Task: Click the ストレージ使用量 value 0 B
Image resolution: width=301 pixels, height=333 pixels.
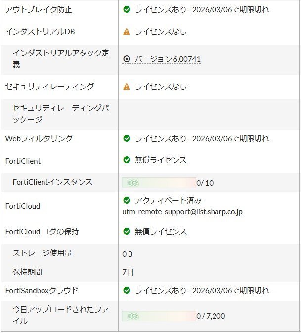Action: [x=128, y=254]
